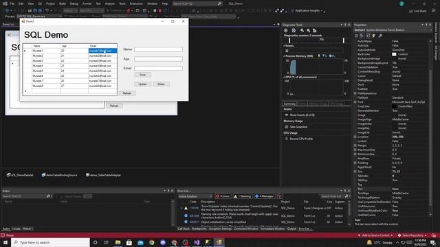Toggle the 1 Warning filter in Error List

[243, 196]
